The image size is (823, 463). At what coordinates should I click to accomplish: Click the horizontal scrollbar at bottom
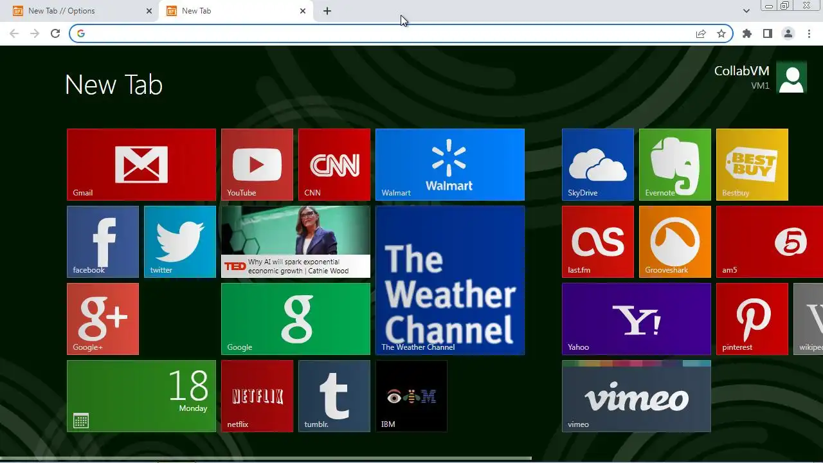coord(266,458)
